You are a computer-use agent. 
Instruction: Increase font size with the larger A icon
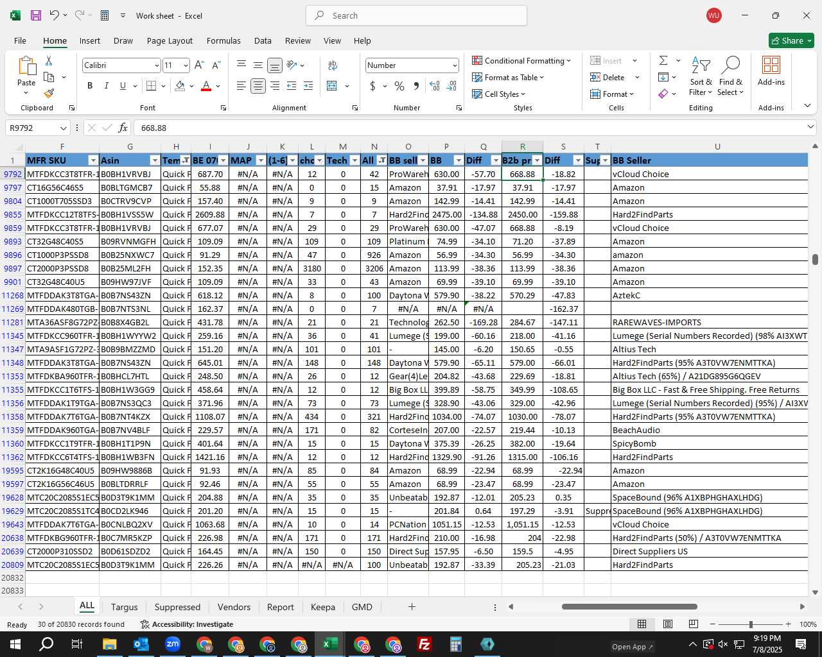click(x=199, y=65)
